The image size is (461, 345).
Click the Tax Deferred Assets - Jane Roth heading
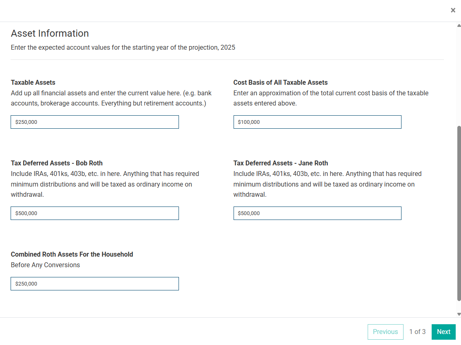point(280,163)
